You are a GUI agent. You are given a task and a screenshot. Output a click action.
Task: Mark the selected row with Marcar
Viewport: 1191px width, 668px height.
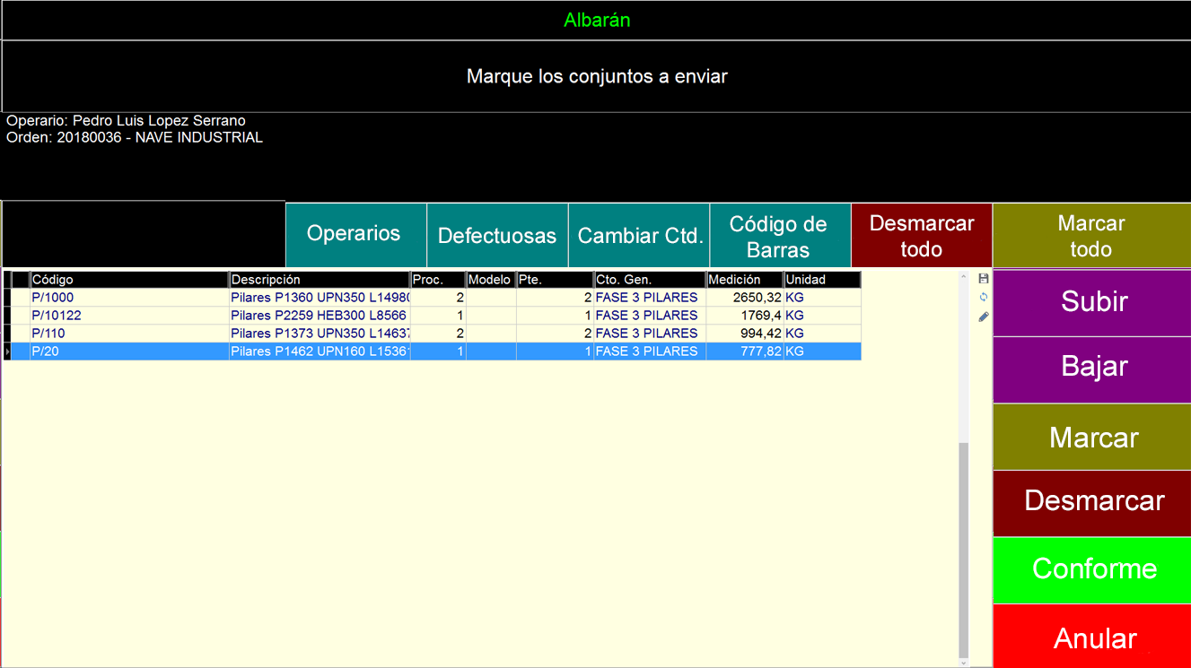click(x=1092, y=438)
